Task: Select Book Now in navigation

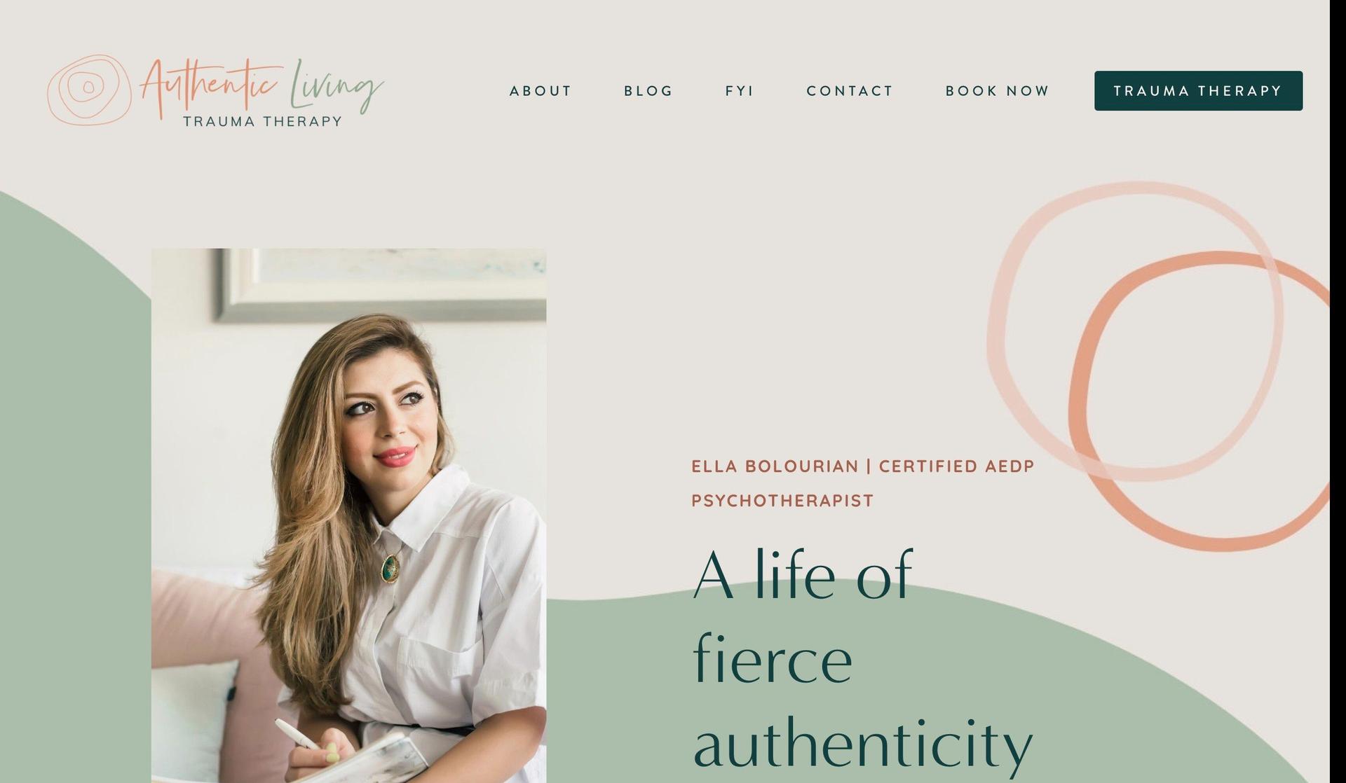Action: coord(998,91)
